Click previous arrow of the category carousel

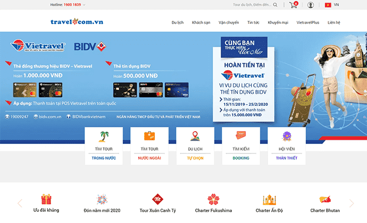(x=20, y=203)
